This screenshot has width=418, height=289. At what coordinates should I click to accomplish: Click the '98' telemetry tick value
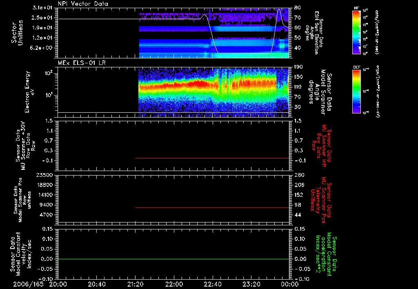pos(298,205)
